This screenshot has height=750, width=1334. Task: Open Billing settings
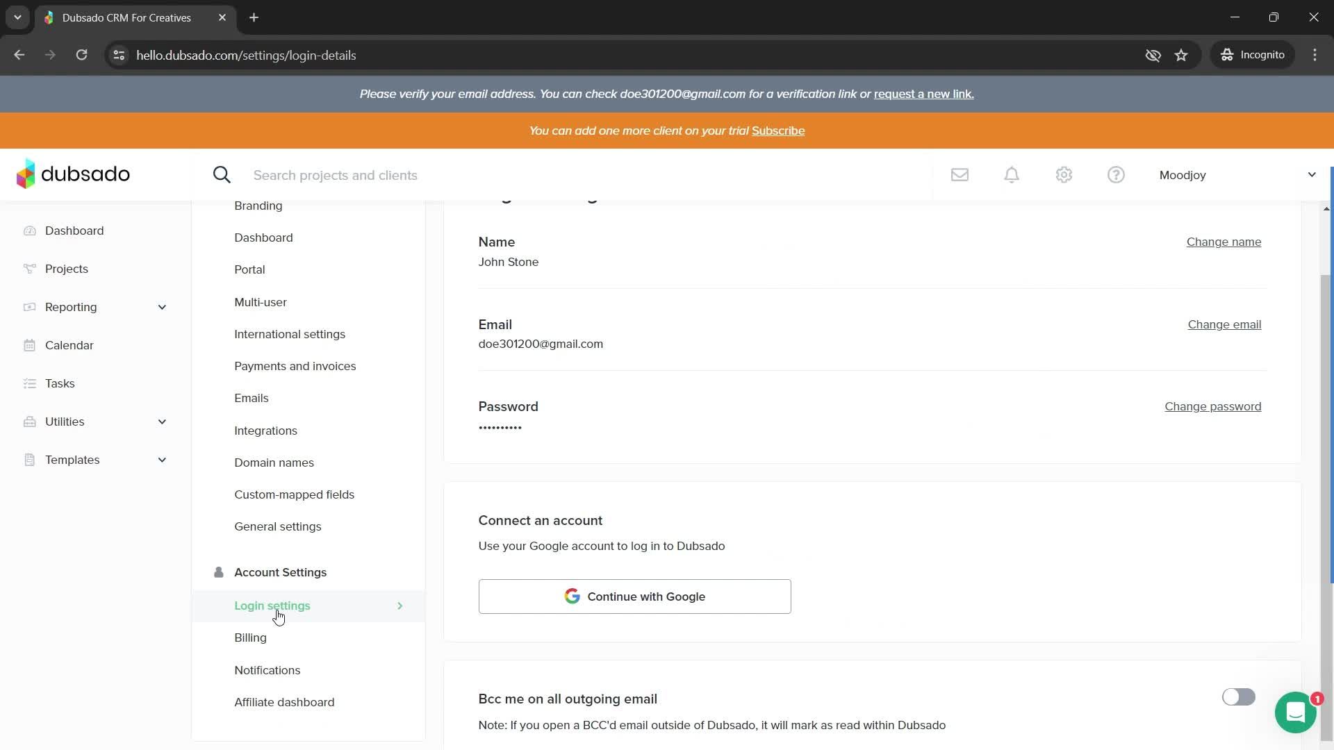[250, 637]
